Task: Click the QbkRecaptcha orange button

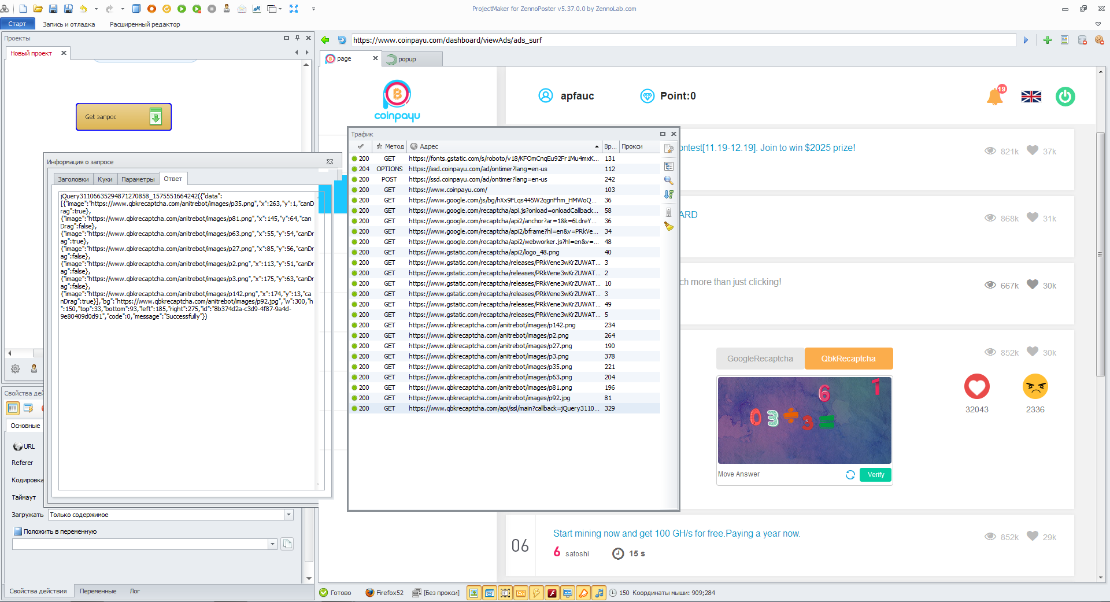Action: pos(849,359)
